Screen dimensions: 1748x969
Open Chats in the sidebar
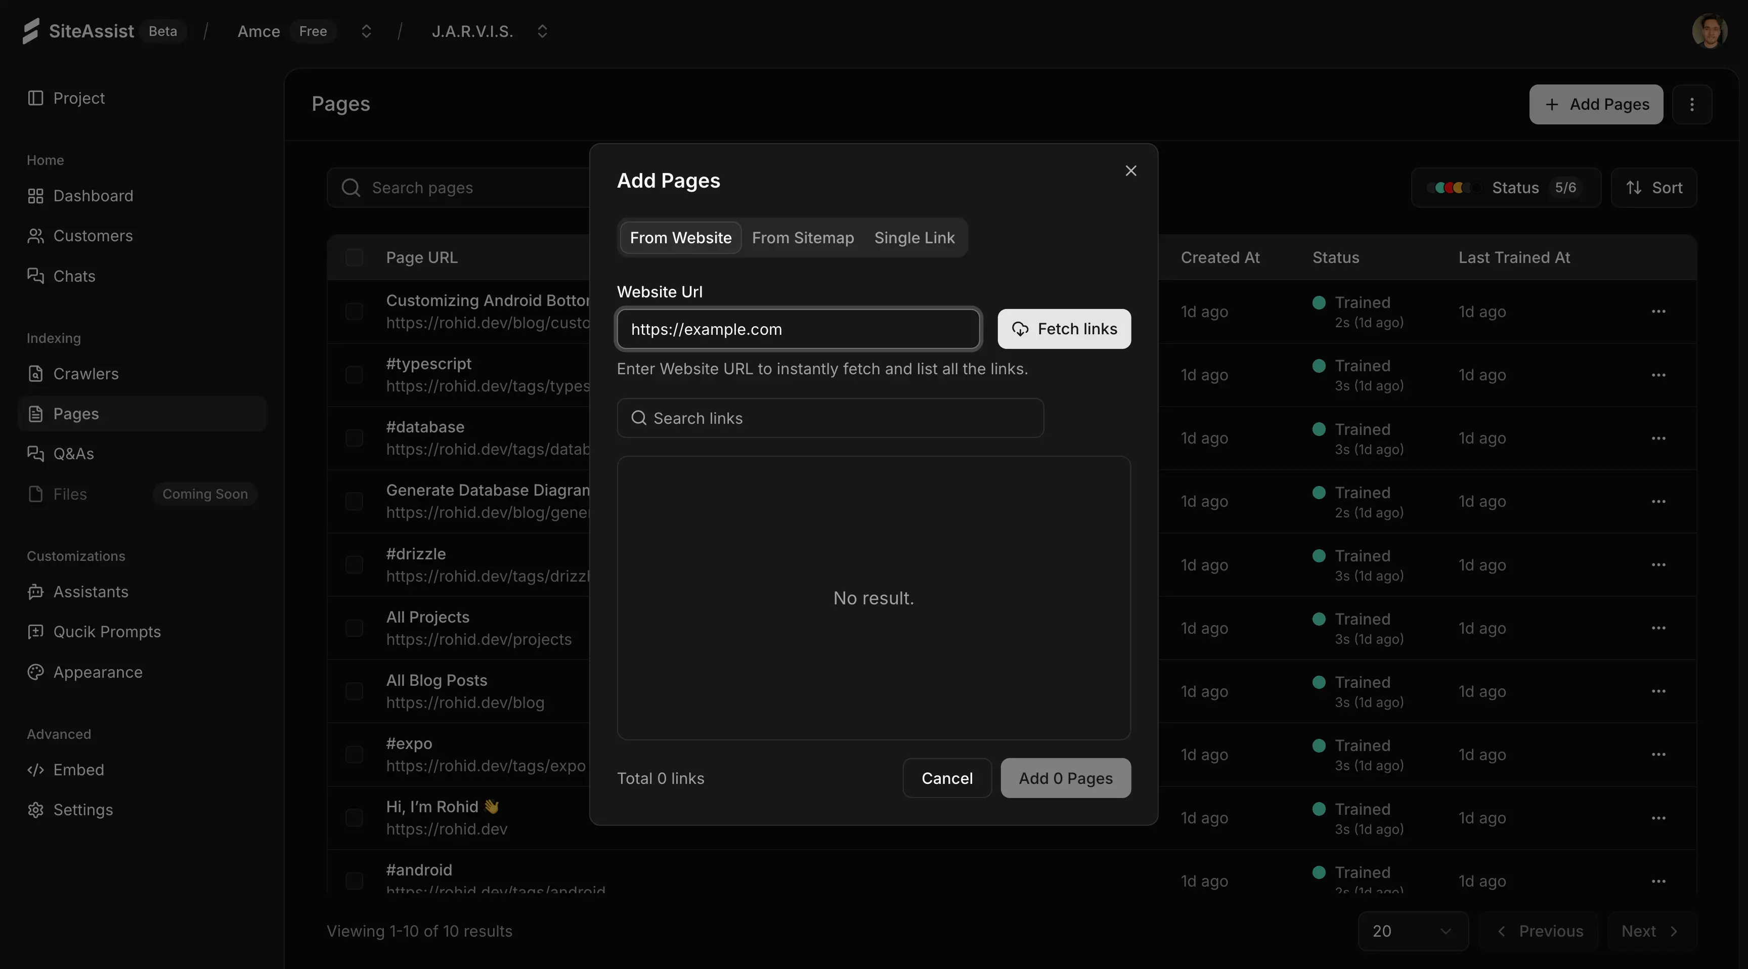point(142,276)
